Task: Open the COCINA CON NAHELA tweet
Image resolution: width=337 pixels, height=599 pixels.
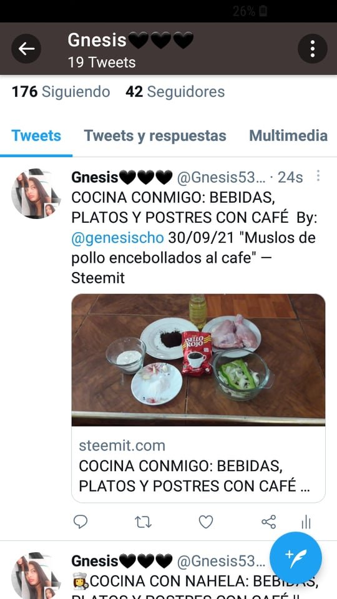Action: click(195, 581)
